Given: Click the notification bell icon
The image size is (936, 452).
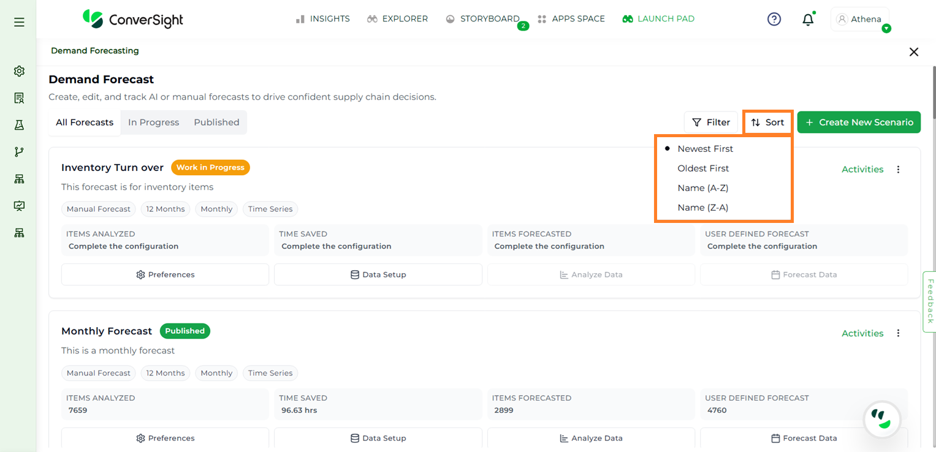Looking at the screenshot, I should point(808,20).
